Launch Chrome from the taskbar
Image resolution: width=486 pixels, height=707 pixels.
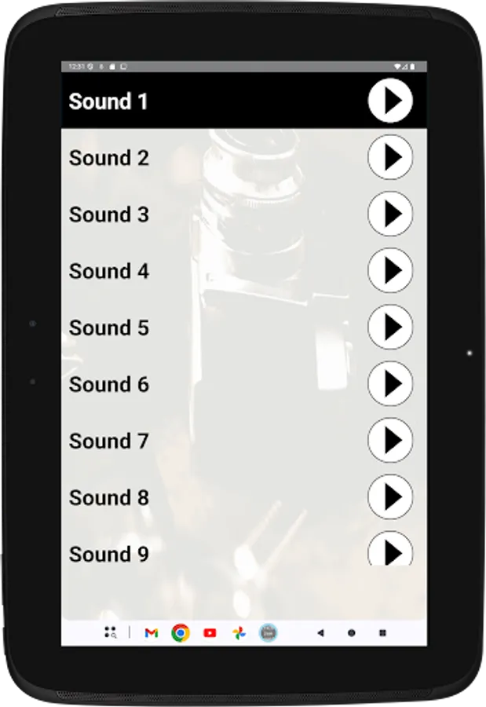pos(181,633)
